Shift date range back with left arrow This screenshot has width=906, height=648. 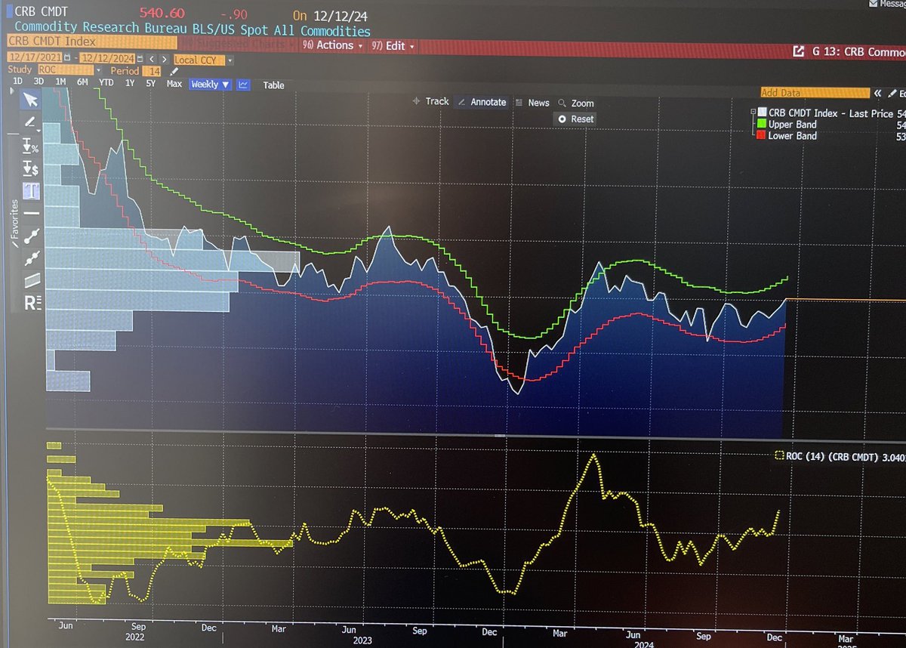coord(152,59)
